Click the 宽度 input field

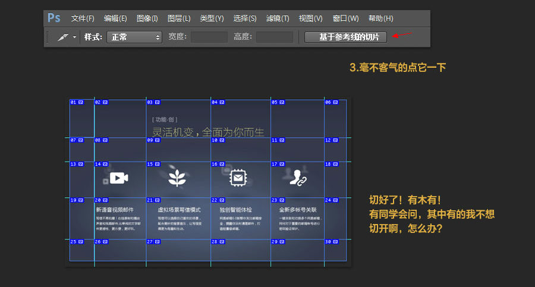coord(209,37)
